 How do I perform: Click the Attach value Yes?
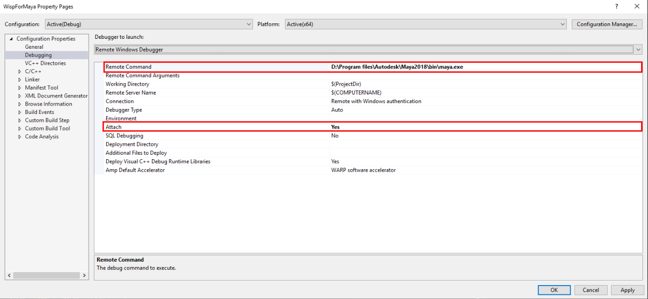[x=335, y=127]
